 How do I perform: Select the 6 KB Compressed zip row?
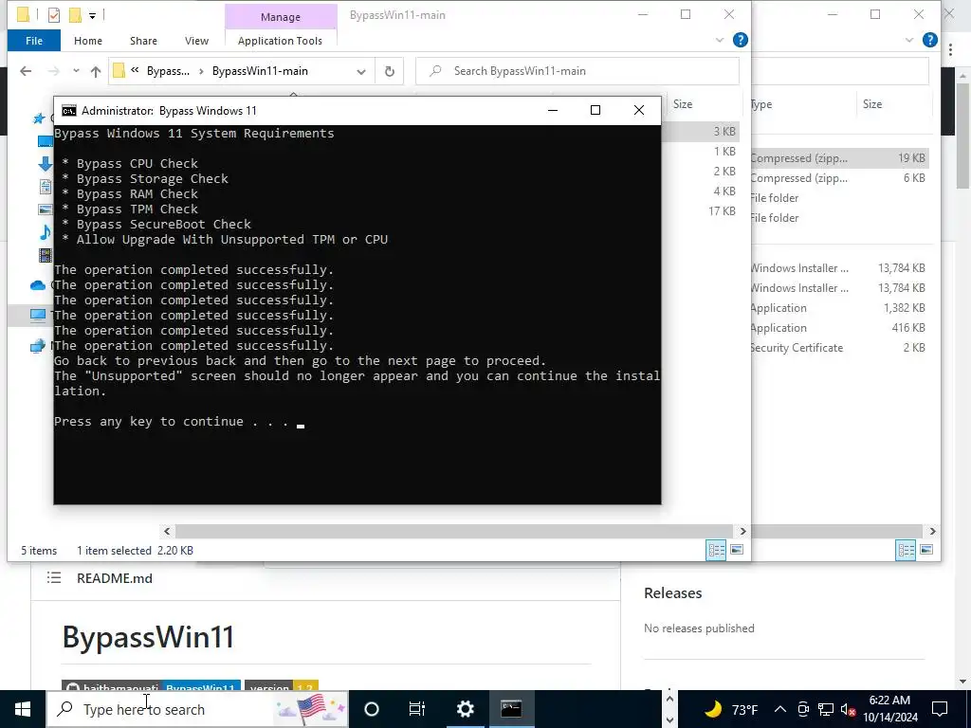(838, 178)
